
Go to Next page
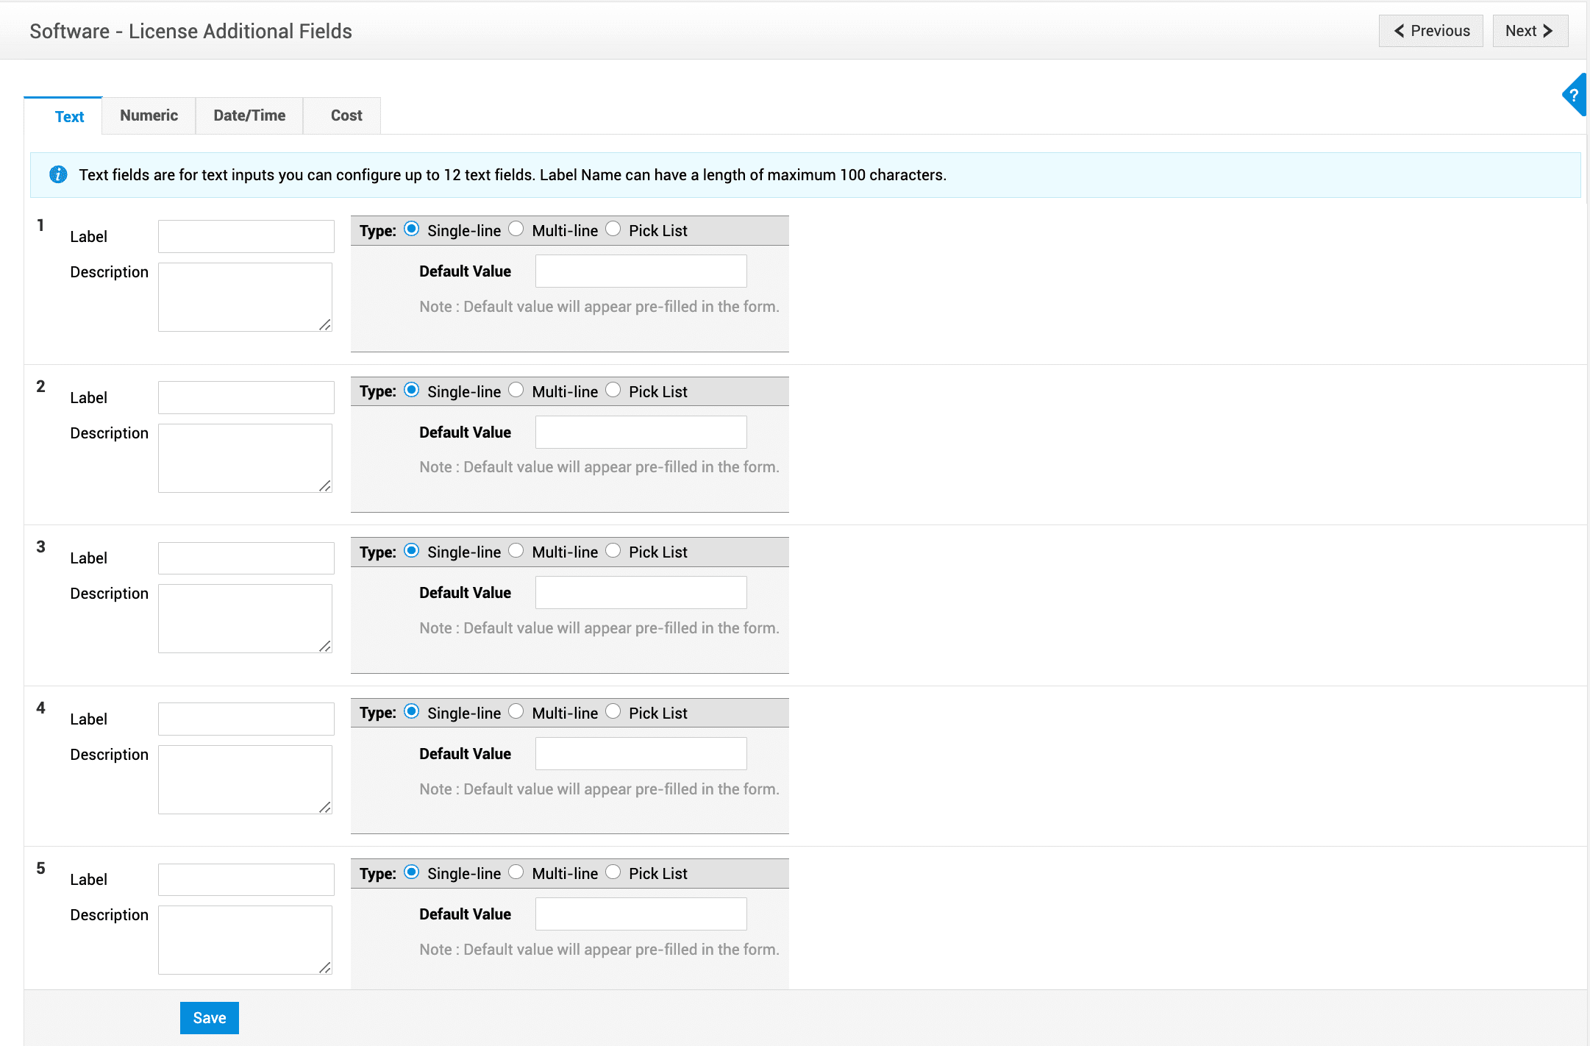tap(1529, 31)
